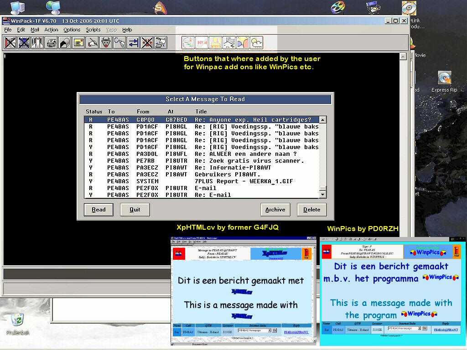Select message from G0PQO about Heil cartridges
Screen dimensions: 467x350
pos(201,120)
